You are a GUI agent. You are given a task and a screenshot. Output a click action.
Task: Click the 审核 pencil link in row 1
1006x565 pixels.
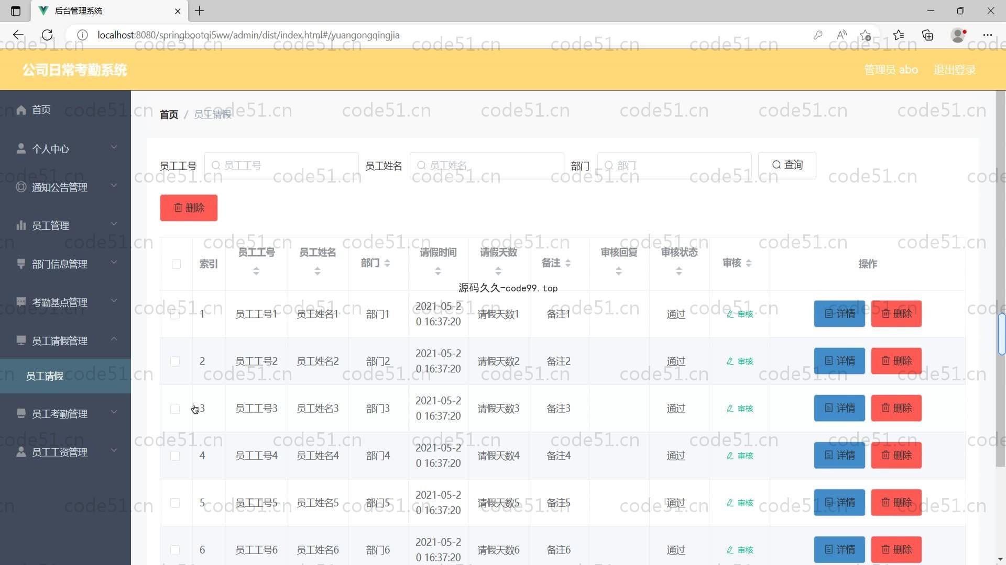(x=740, y=314)
